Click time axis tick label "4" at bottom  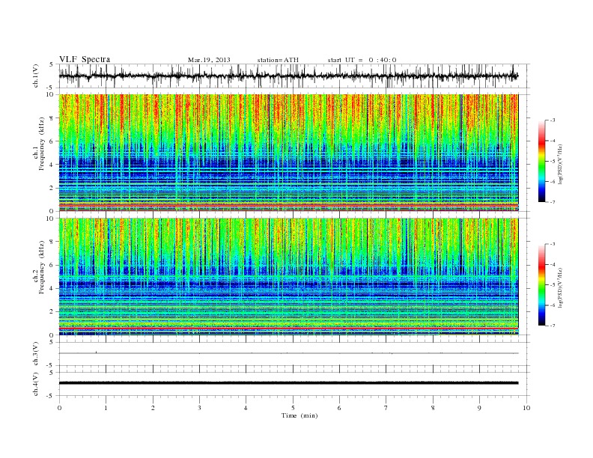click(x=246, y=408)
